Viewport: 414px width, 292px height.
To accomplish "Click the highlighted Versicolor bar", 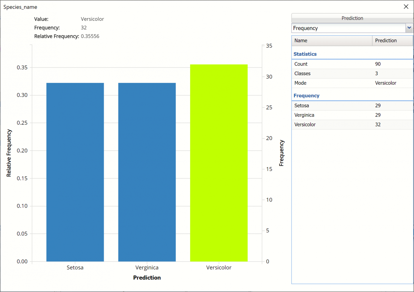I will 219,163.
